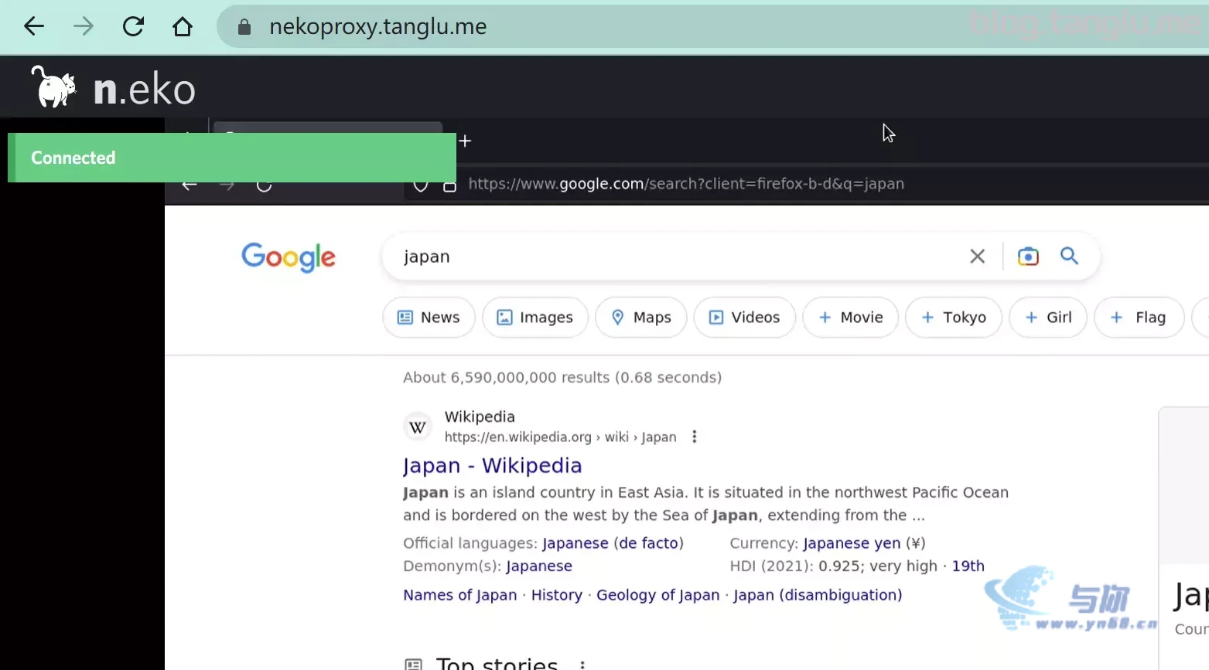
Task: Go back in remote Firefox
Action: (x=190, y=185)
